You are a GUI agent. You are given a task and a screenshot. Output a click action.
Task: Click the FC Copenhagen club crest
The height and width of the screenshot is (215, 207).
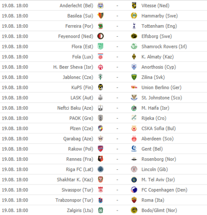click(134, 190)
